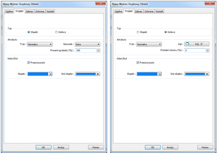Increase Procent grubości with up arrow
The image size is (217, 153).
coord(98,50)
